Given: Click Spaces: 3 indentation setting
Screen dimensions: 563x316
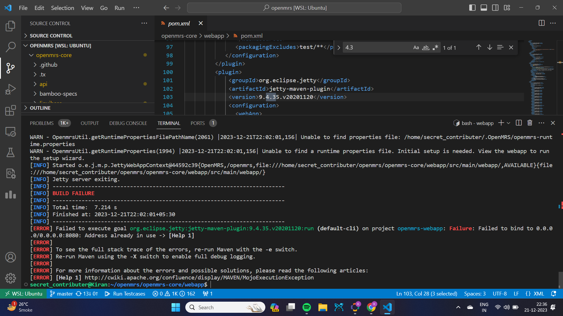Looking at the screenshot, I should coord(475,294).
